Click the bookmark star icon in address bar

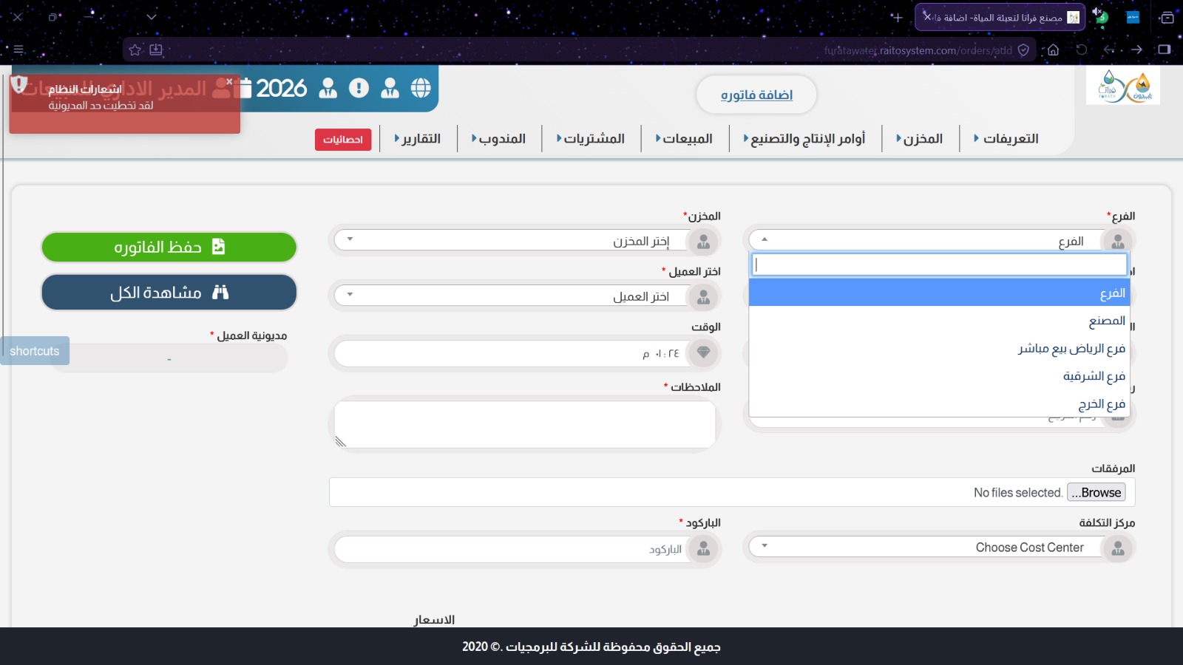pos(135,50)
